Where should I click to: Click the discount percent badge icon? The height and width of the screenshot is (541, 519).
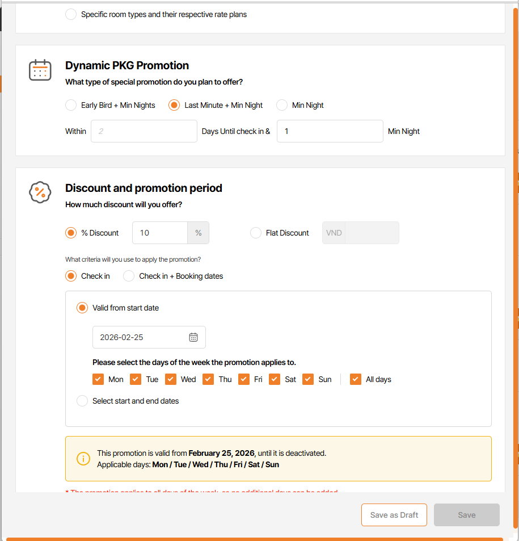pos(40,192)
